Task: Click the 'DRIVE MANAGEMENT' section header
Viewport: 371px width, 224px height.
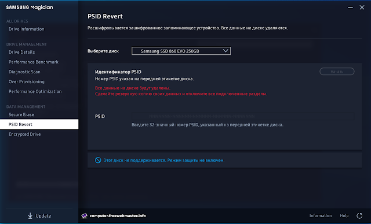Action: (27, 44)
